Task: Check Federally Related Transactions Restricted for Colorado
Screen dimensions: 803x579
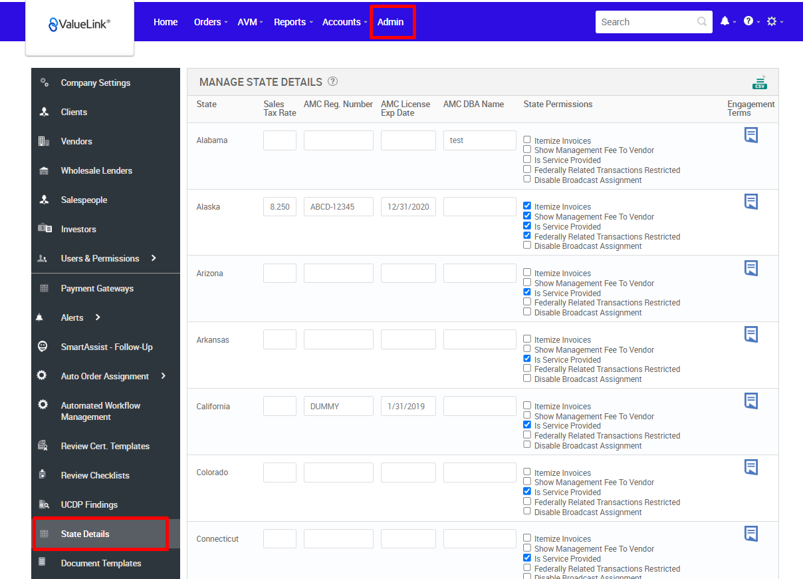Action: pos(526,501)
